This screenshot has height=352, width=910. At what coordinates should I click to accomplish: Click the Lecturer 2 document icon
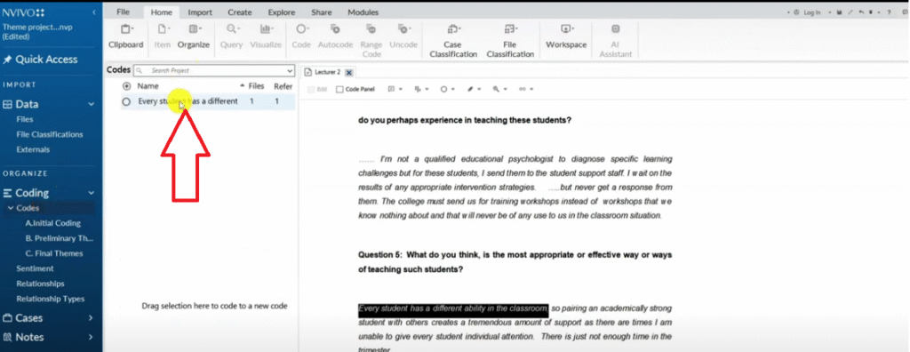click(308, 73)
